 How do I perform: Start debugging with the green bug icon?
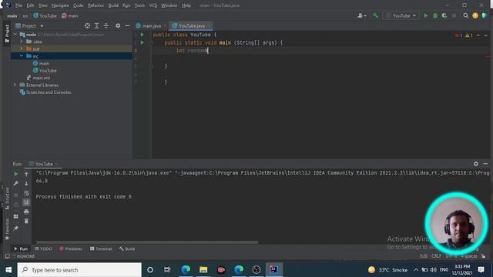pyautogui.click(x=435, y=15)
